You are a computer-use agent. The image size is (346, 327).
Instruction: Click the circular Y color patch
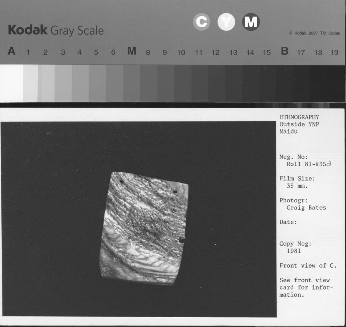(x=226, y=22)
